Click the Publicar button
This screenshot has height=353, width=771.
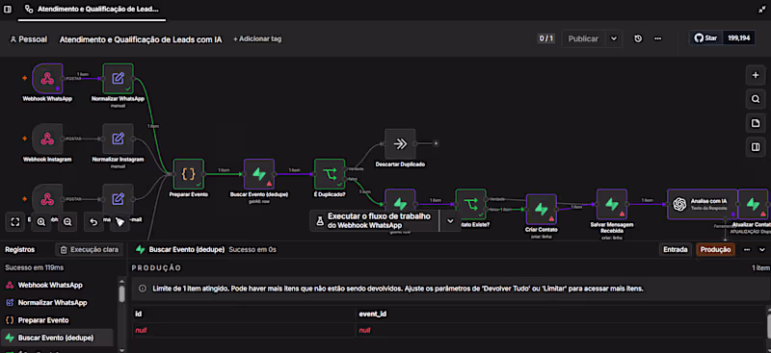coord(583,38)
